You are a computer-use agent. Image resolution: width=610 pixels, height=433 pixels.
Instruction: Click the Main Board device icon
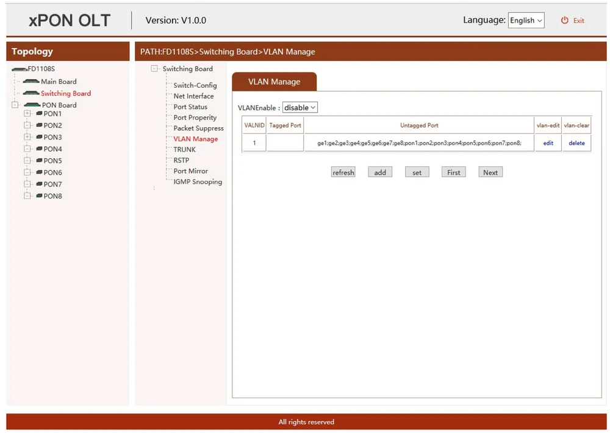coord(31,82)
